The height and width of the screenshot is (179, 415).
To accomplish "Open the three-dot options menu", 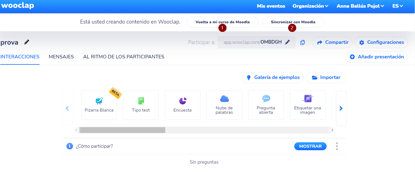I will point(337,146).
